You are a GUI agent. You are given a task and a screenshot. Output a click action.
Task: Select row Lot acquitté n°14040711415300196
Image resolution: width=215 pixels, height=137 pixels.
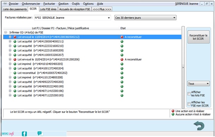(92, 91)
